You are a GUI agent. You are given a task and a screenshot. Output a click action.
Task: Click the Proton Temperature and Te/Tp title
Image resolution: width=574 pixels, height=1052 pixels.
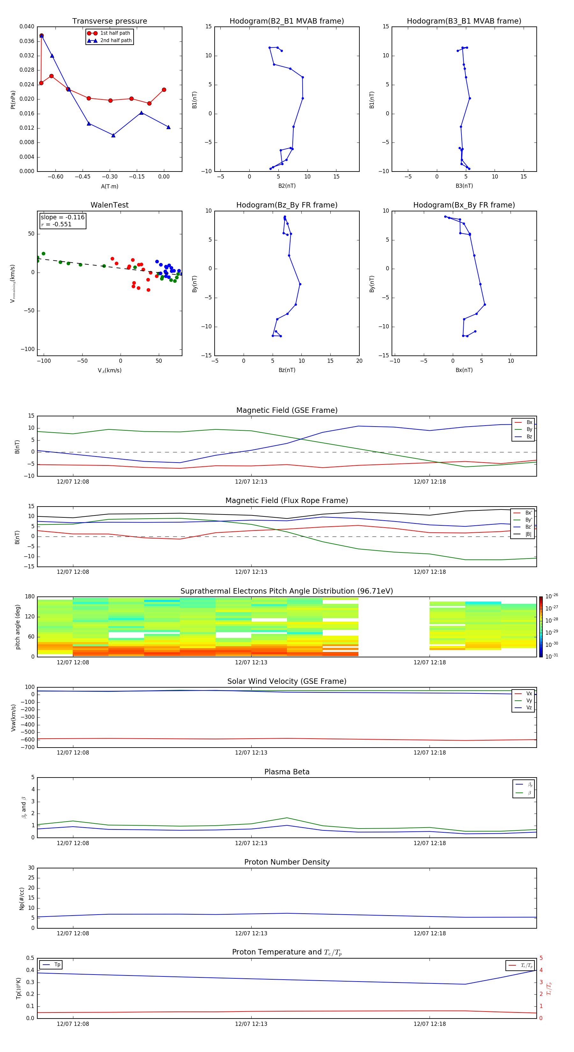coord(287,952)
